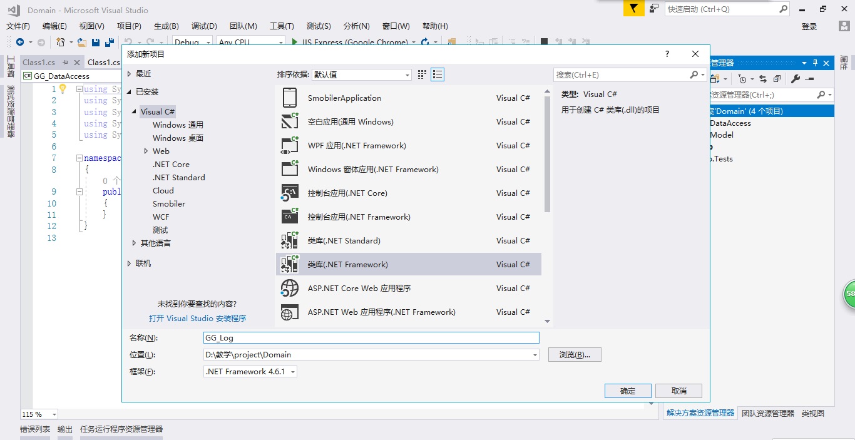Click the lightbulb quick action icon
Viewport: 855px width, 440px height.
tap(63, 89)
